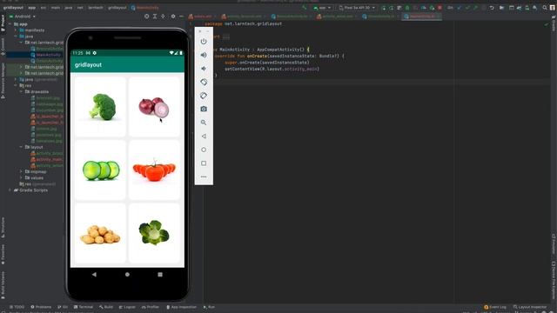
Task: Tap the red onion card in emulator
Action: (154, 106)
